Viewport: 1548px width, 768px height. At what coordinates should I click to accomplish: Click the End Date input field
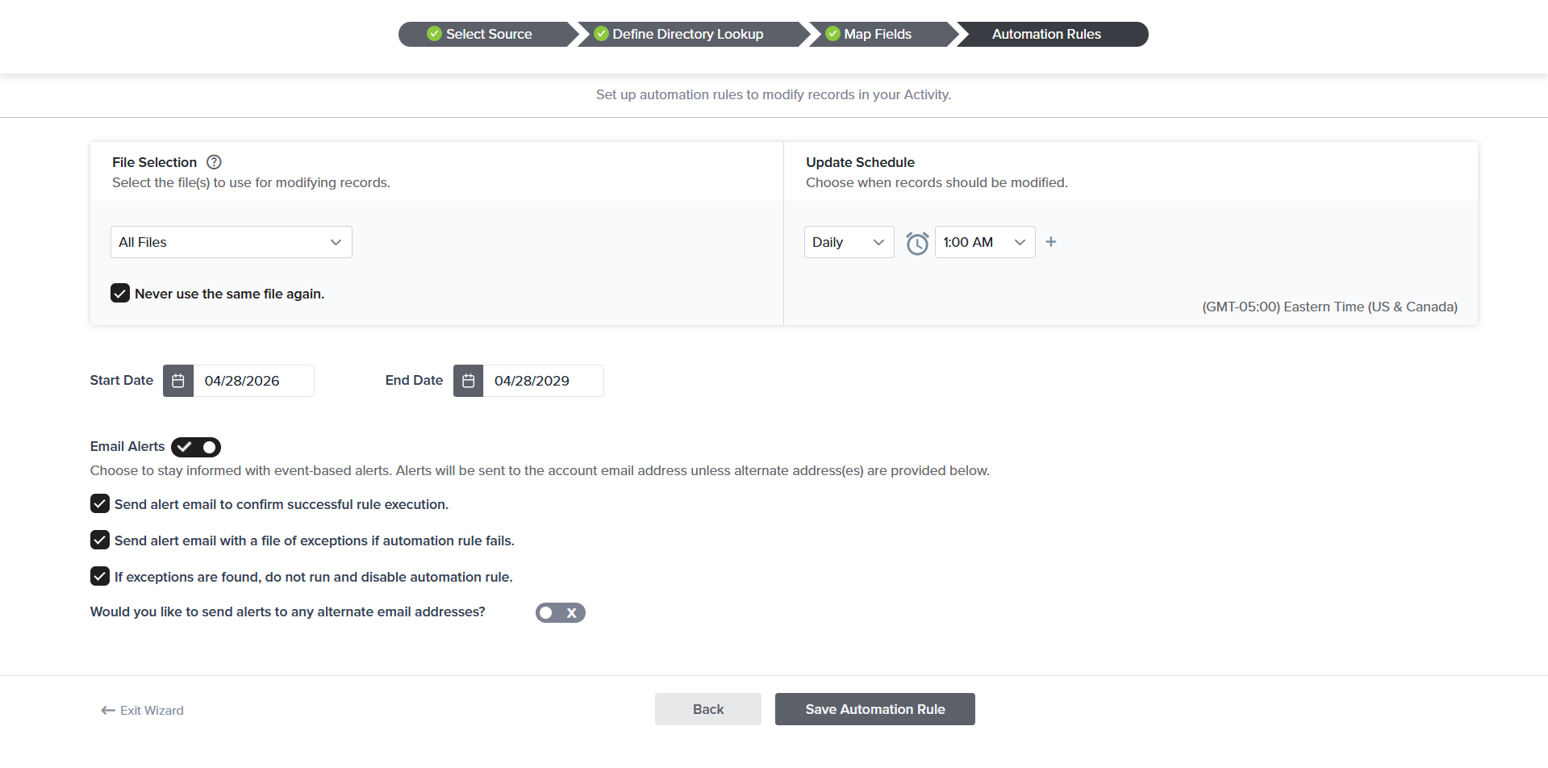pos(542,381)
